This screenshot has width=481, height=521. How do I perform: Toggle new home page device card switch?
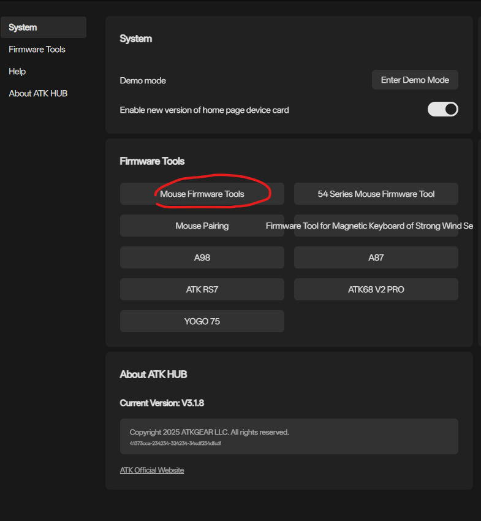442,109
